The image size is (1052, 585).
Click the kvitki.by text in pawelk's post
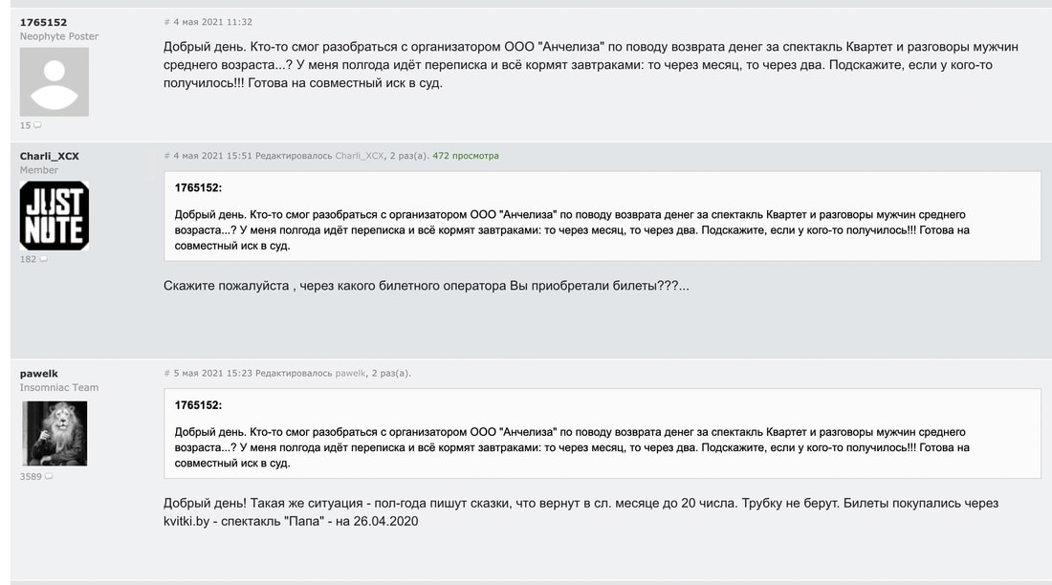[x=191, y=521]
